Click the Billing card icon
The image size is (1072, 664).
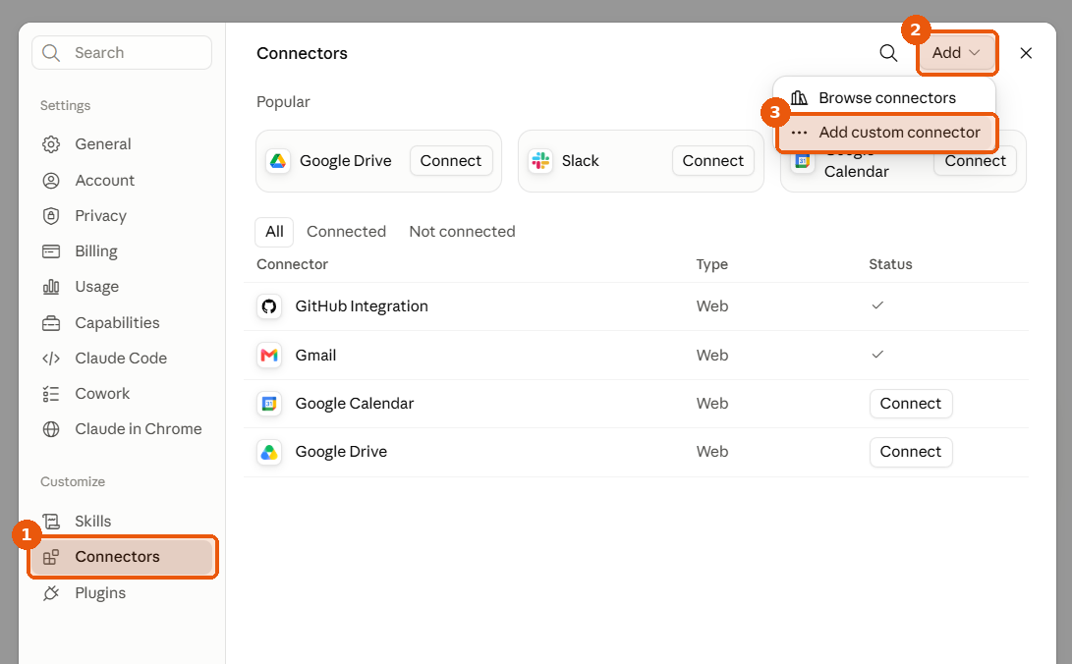pyautogui.click(x=51, y=251)
